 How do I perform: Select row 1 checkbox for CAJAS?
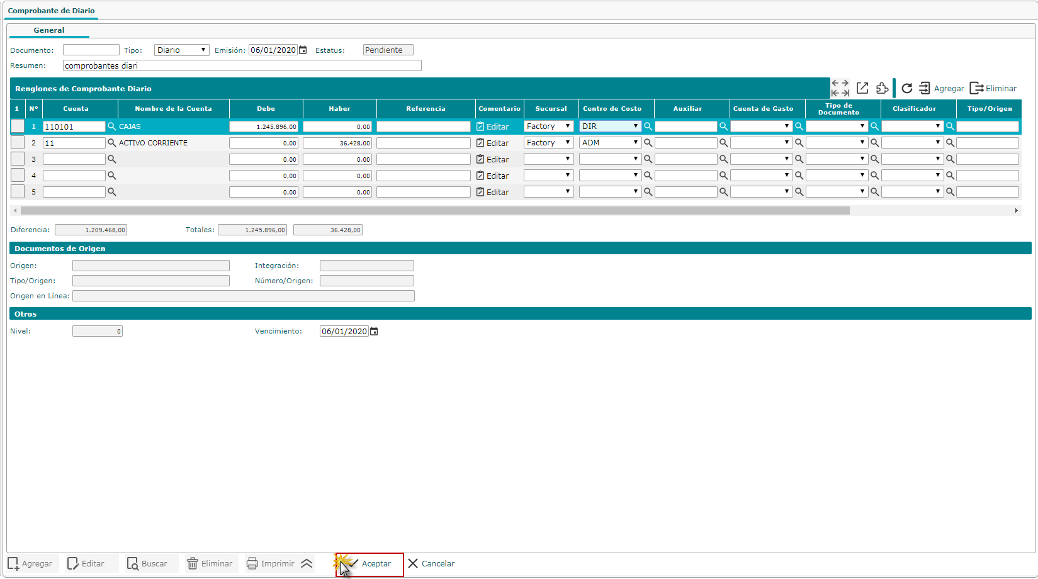click(18, 126)
